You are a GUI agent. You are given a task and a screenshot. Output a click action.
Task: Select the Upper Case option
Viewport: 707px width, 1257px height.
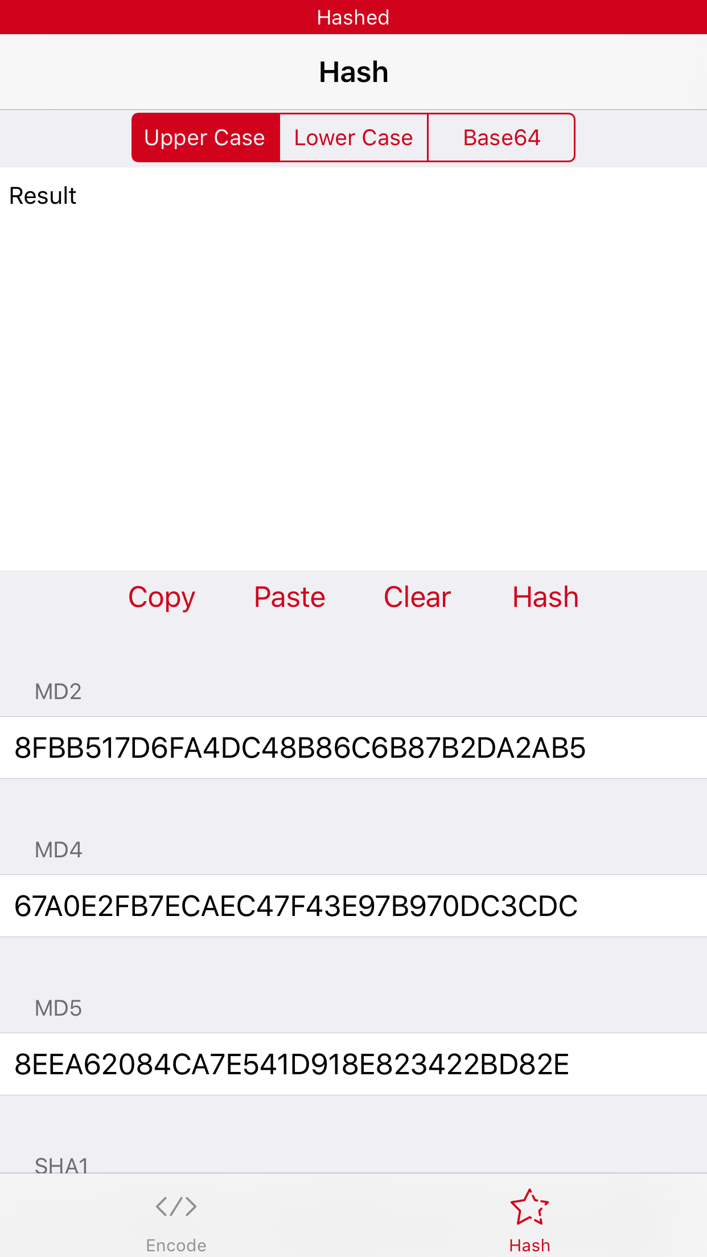coord(205,137)
